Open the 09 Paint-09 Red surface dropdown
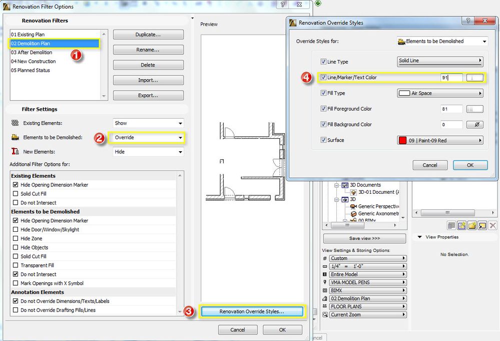 point(440,140)
